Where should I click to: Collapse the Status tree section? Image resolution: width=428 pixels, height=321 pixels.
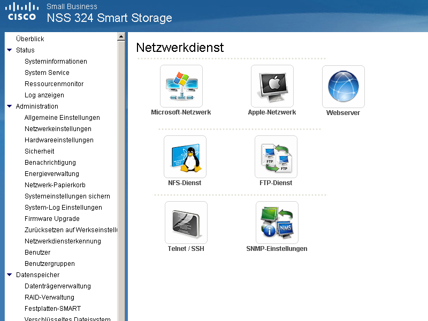(10, 50)
